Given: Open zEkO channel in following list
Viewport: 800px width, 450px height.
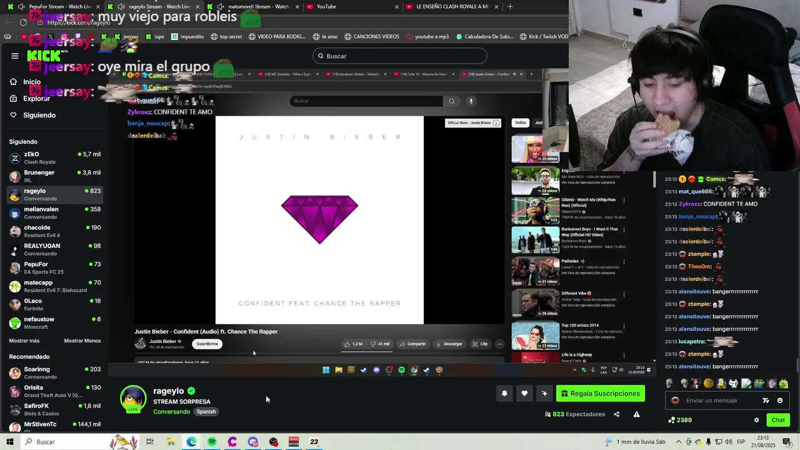Looking at the screenshot, I should click(54, 157).
